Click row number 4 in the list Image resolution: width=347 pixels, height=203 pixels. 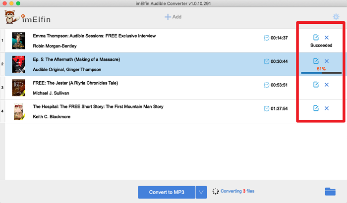(x=2, y=111)
